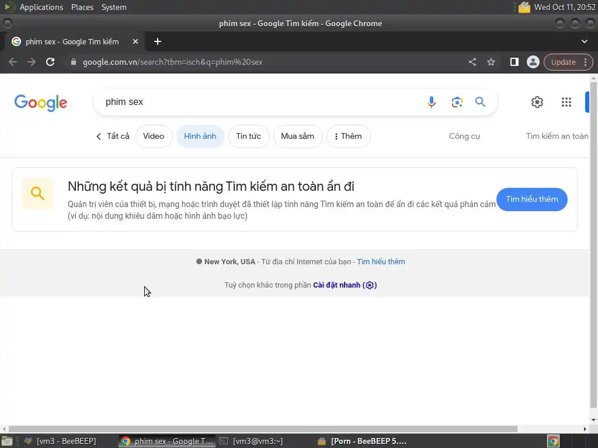Click the clock Wed Oct 11
The height and width of the screenshot is (448, 598).
[565, 7]
